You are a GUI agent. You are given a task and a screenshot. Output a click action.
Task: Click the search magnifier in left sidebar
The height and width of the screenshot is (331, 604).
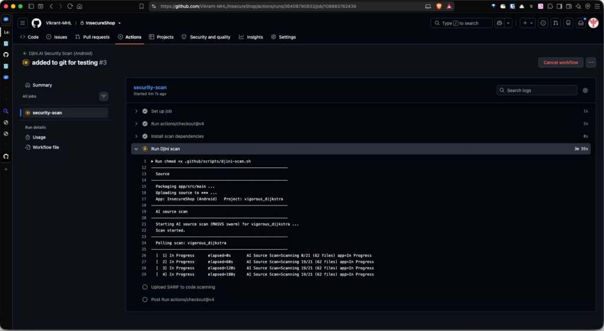pyautogui.click(x=6, y=111)
